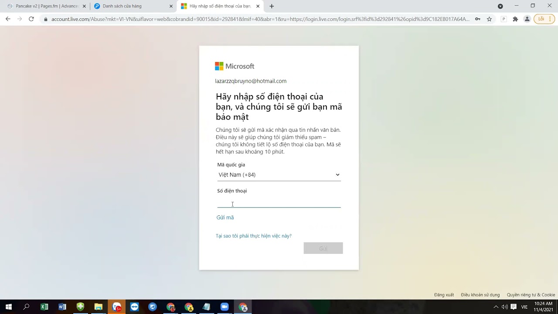Screen dimensions: 558x314
Task: Open the green shield security app
Action: pyautogui.click(x=80, y=307)
